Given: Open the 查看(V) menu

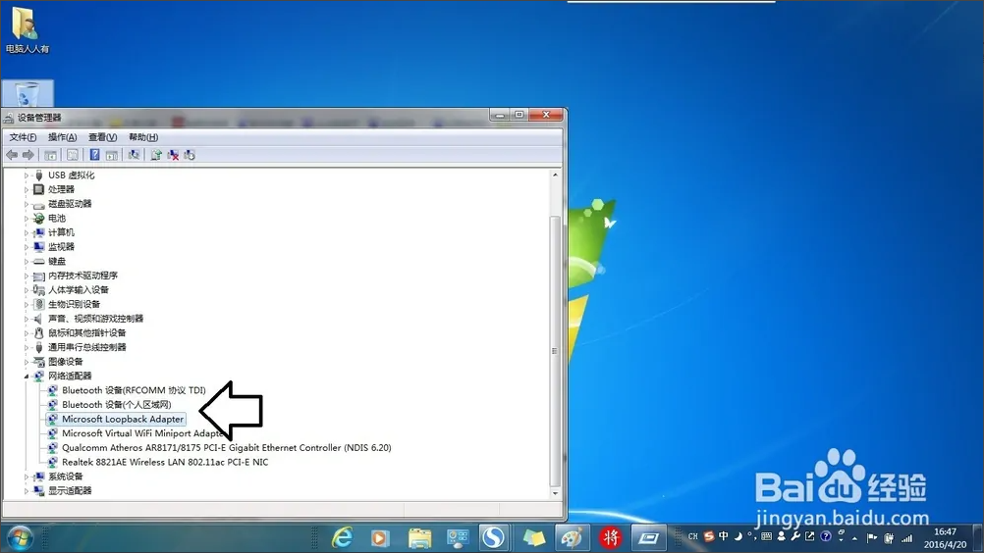Looking at the screenshot, I should pos(102,137).
